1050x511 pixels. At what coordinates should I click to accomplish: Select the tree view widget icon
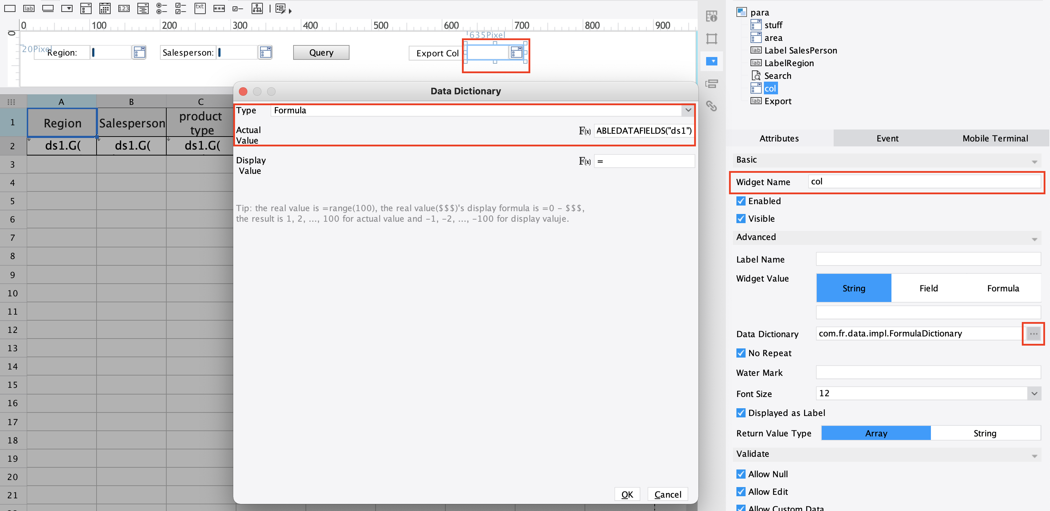257,8
